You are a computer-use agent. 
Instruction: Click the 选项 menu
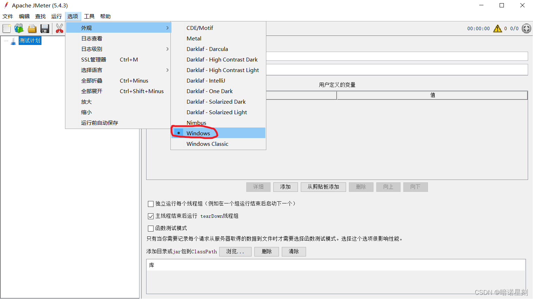(73, 17)
